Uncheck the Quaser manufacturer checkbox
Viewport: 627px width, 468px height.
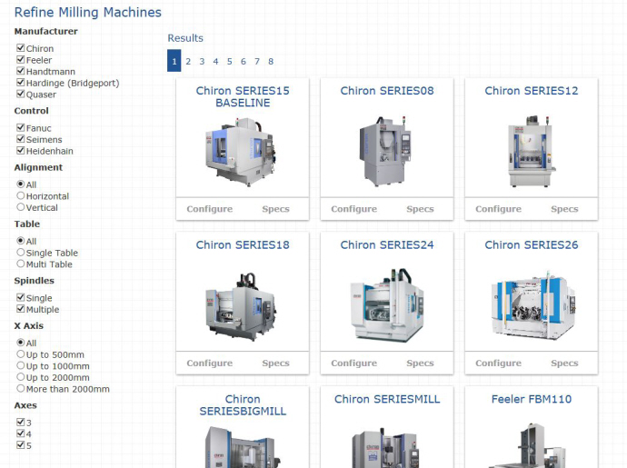pos(20,94)
